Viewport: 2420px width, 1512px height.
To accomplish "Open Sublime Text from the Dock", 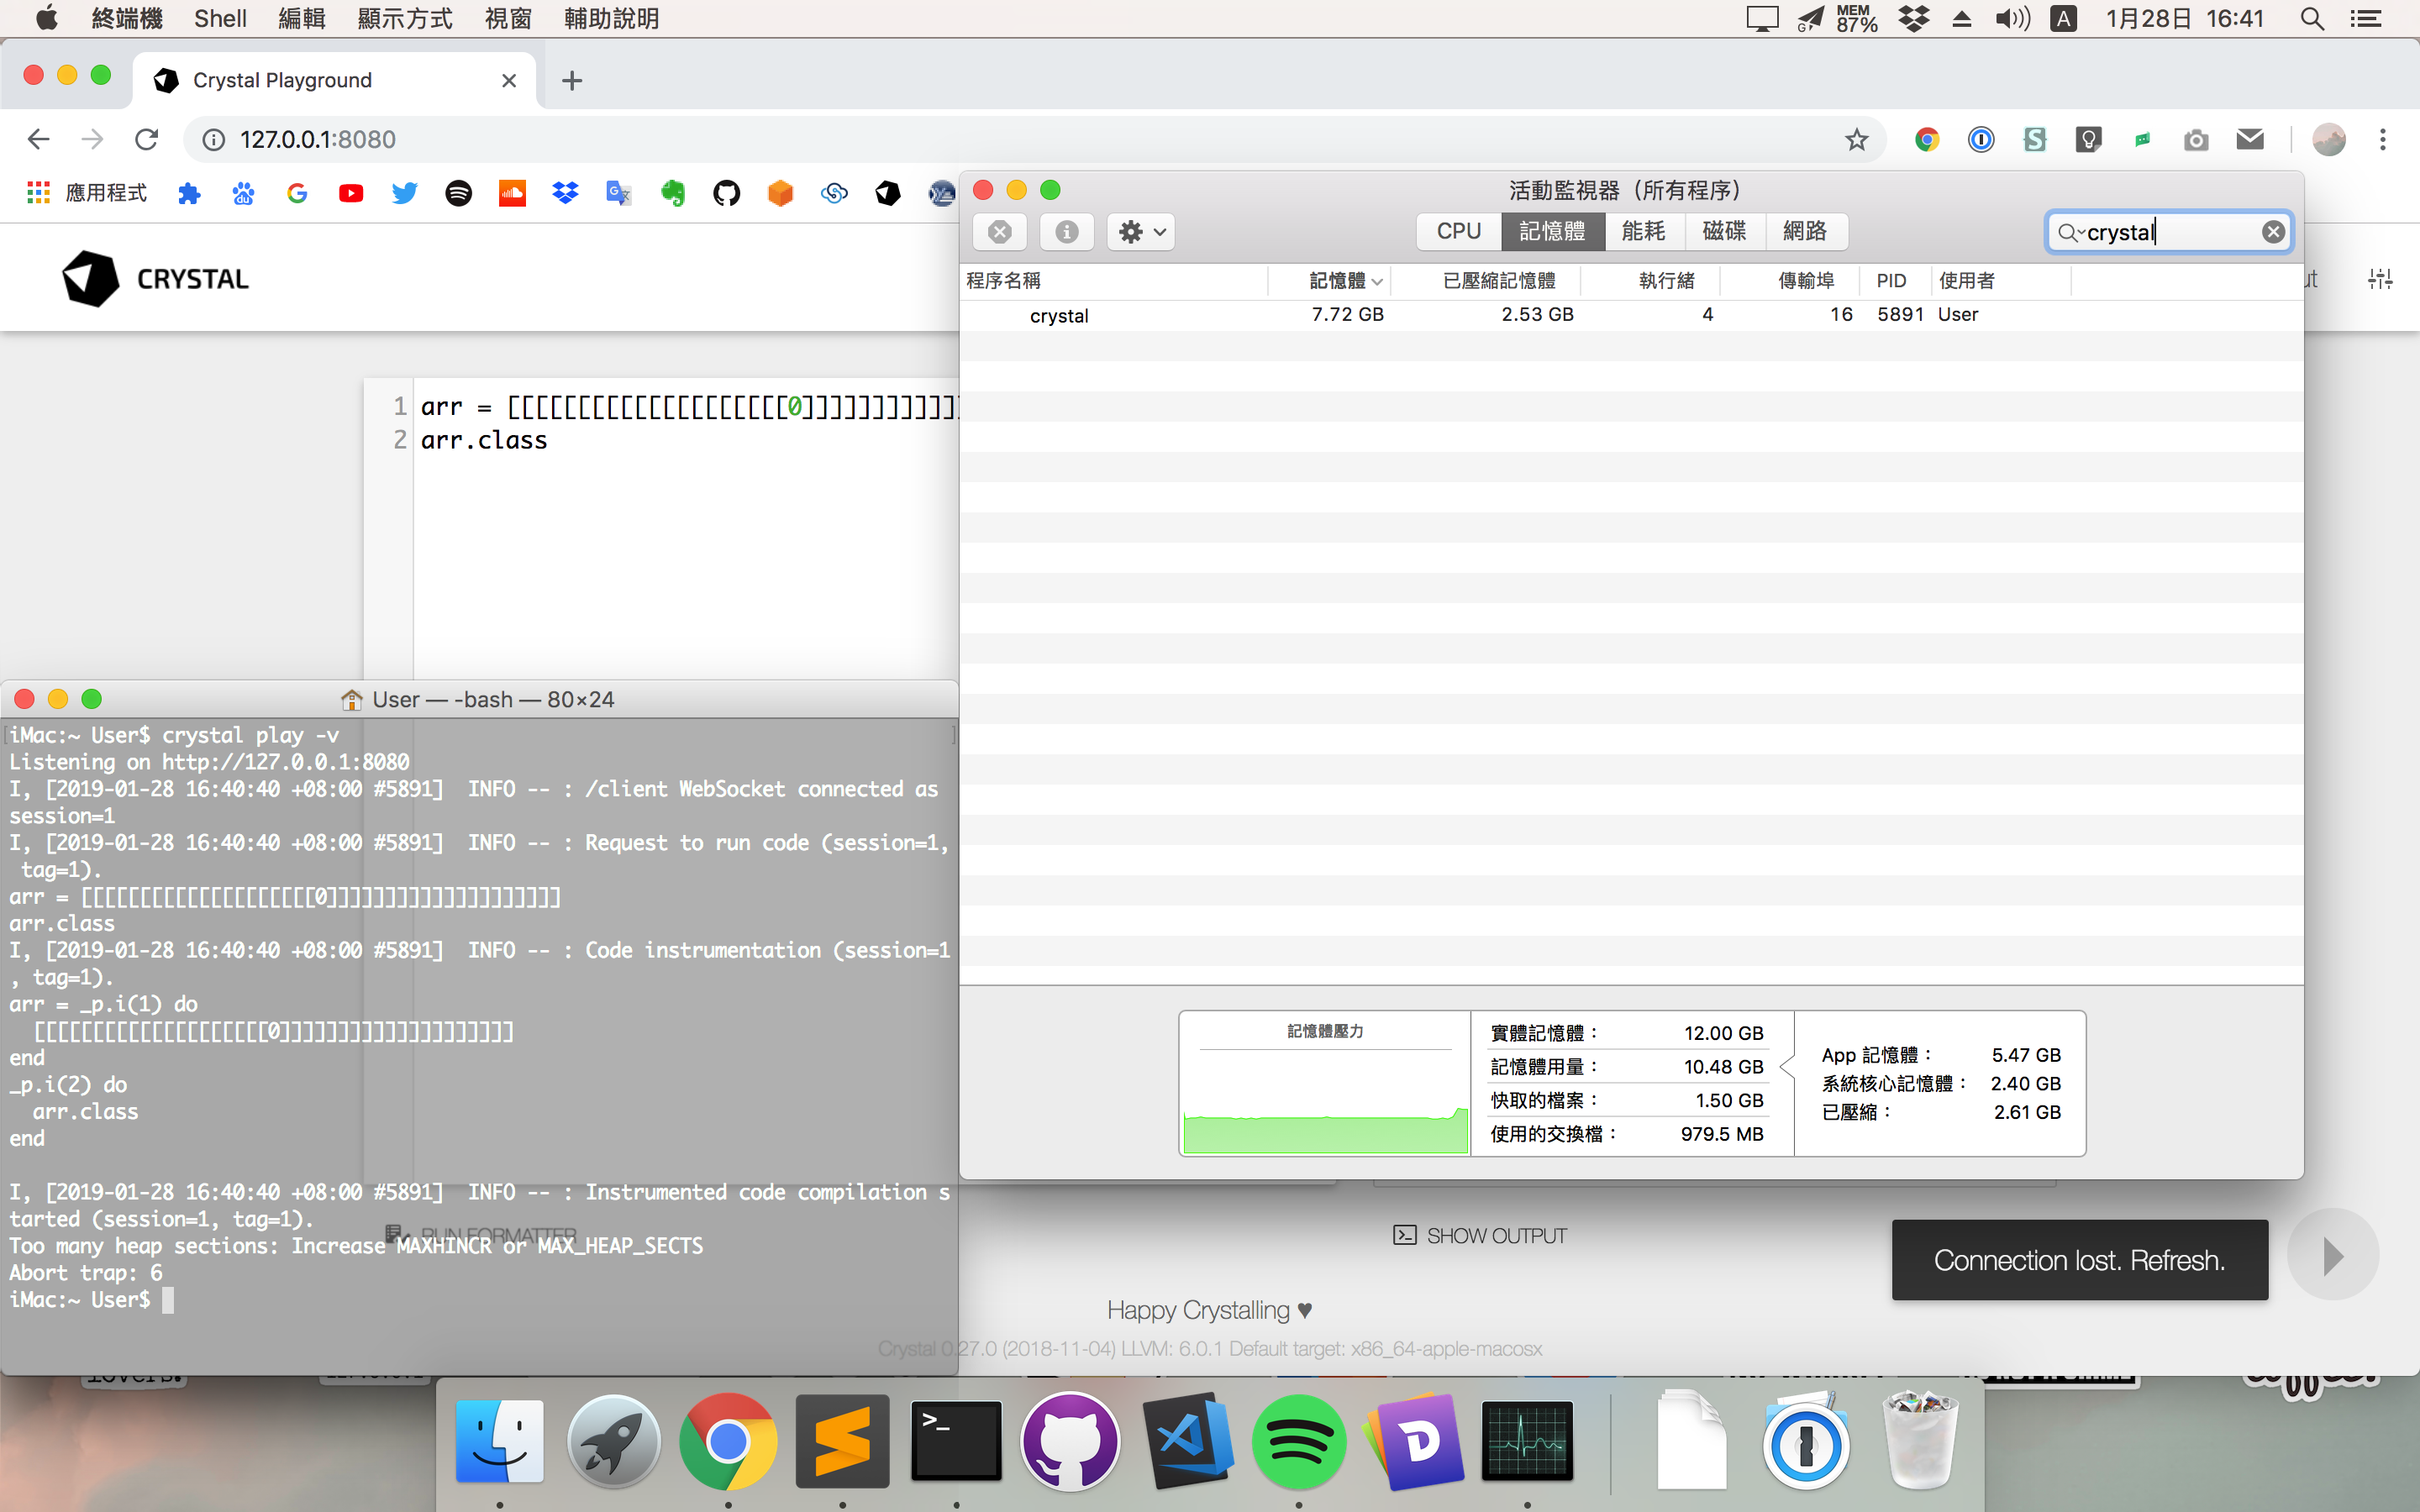I will [x=842, y=1440].
